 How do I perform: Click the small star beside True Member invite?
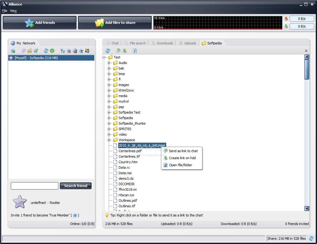(75, 216)
